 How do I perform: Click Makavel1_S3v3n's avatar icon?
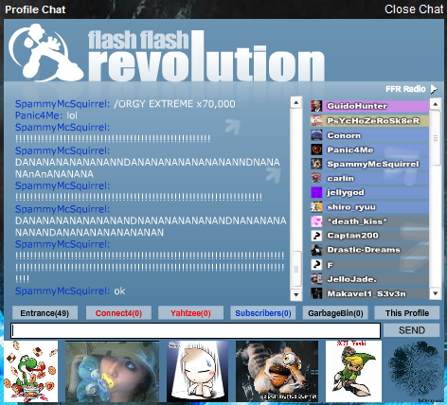pos(316,293)
